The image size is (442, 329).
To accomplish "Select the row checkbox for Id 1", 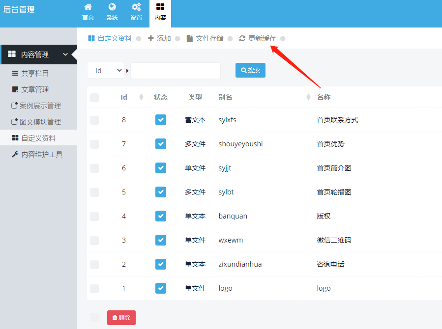I will click(94, 289).
